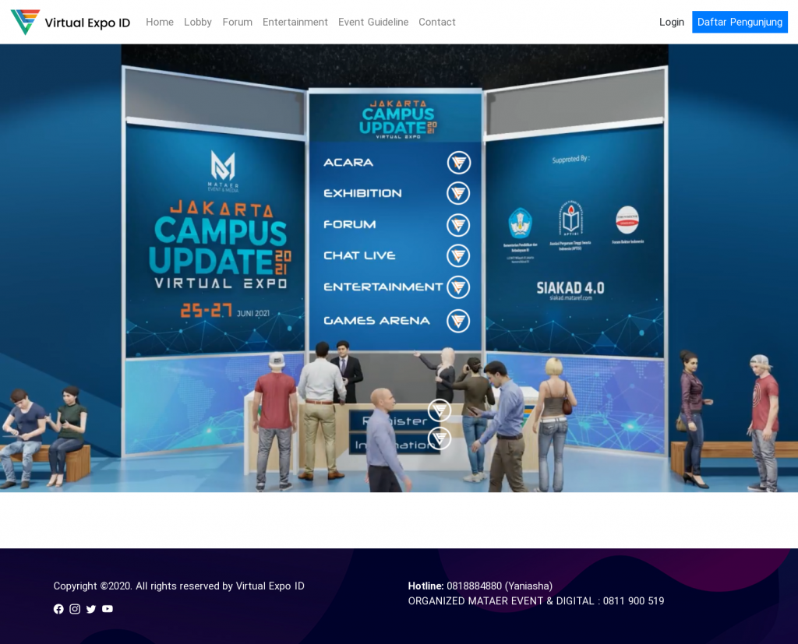Screen dimensions: 798x644
Task: Click the Entertainment hotspot icon on booth
Action: click(458, 287)
